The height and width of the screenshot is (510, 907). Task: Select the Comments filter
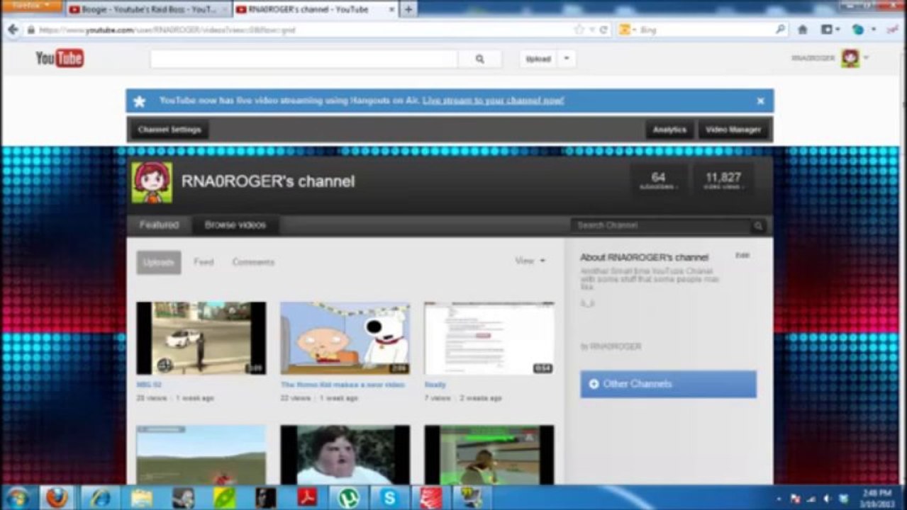253,262
